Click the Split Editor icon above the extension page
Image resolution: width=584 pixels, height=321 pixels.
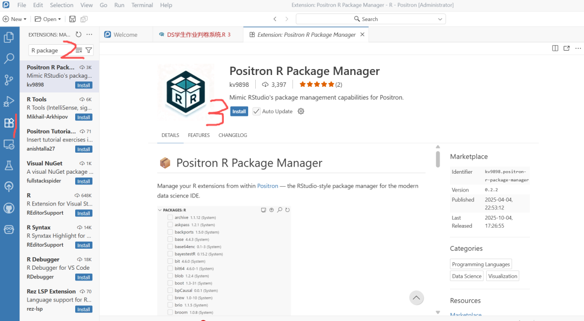(x=555, y=48)
